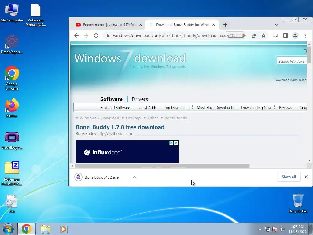Click the horizontal scrollbar thumb of the page
313x235 pixels.
coord(162,166)
